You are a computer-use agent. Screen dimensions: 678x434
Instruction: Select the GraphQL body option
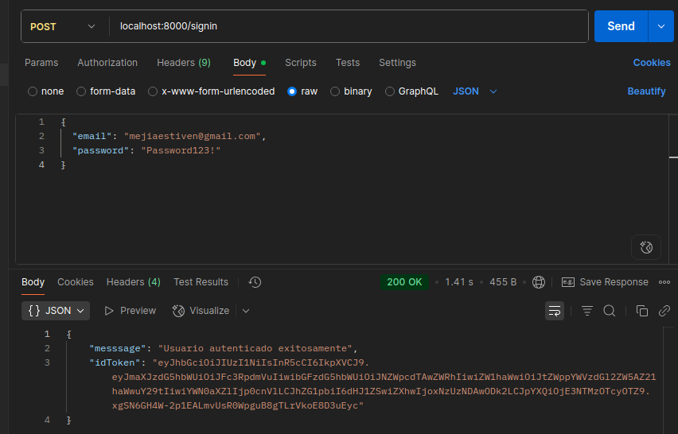[411, 91]
